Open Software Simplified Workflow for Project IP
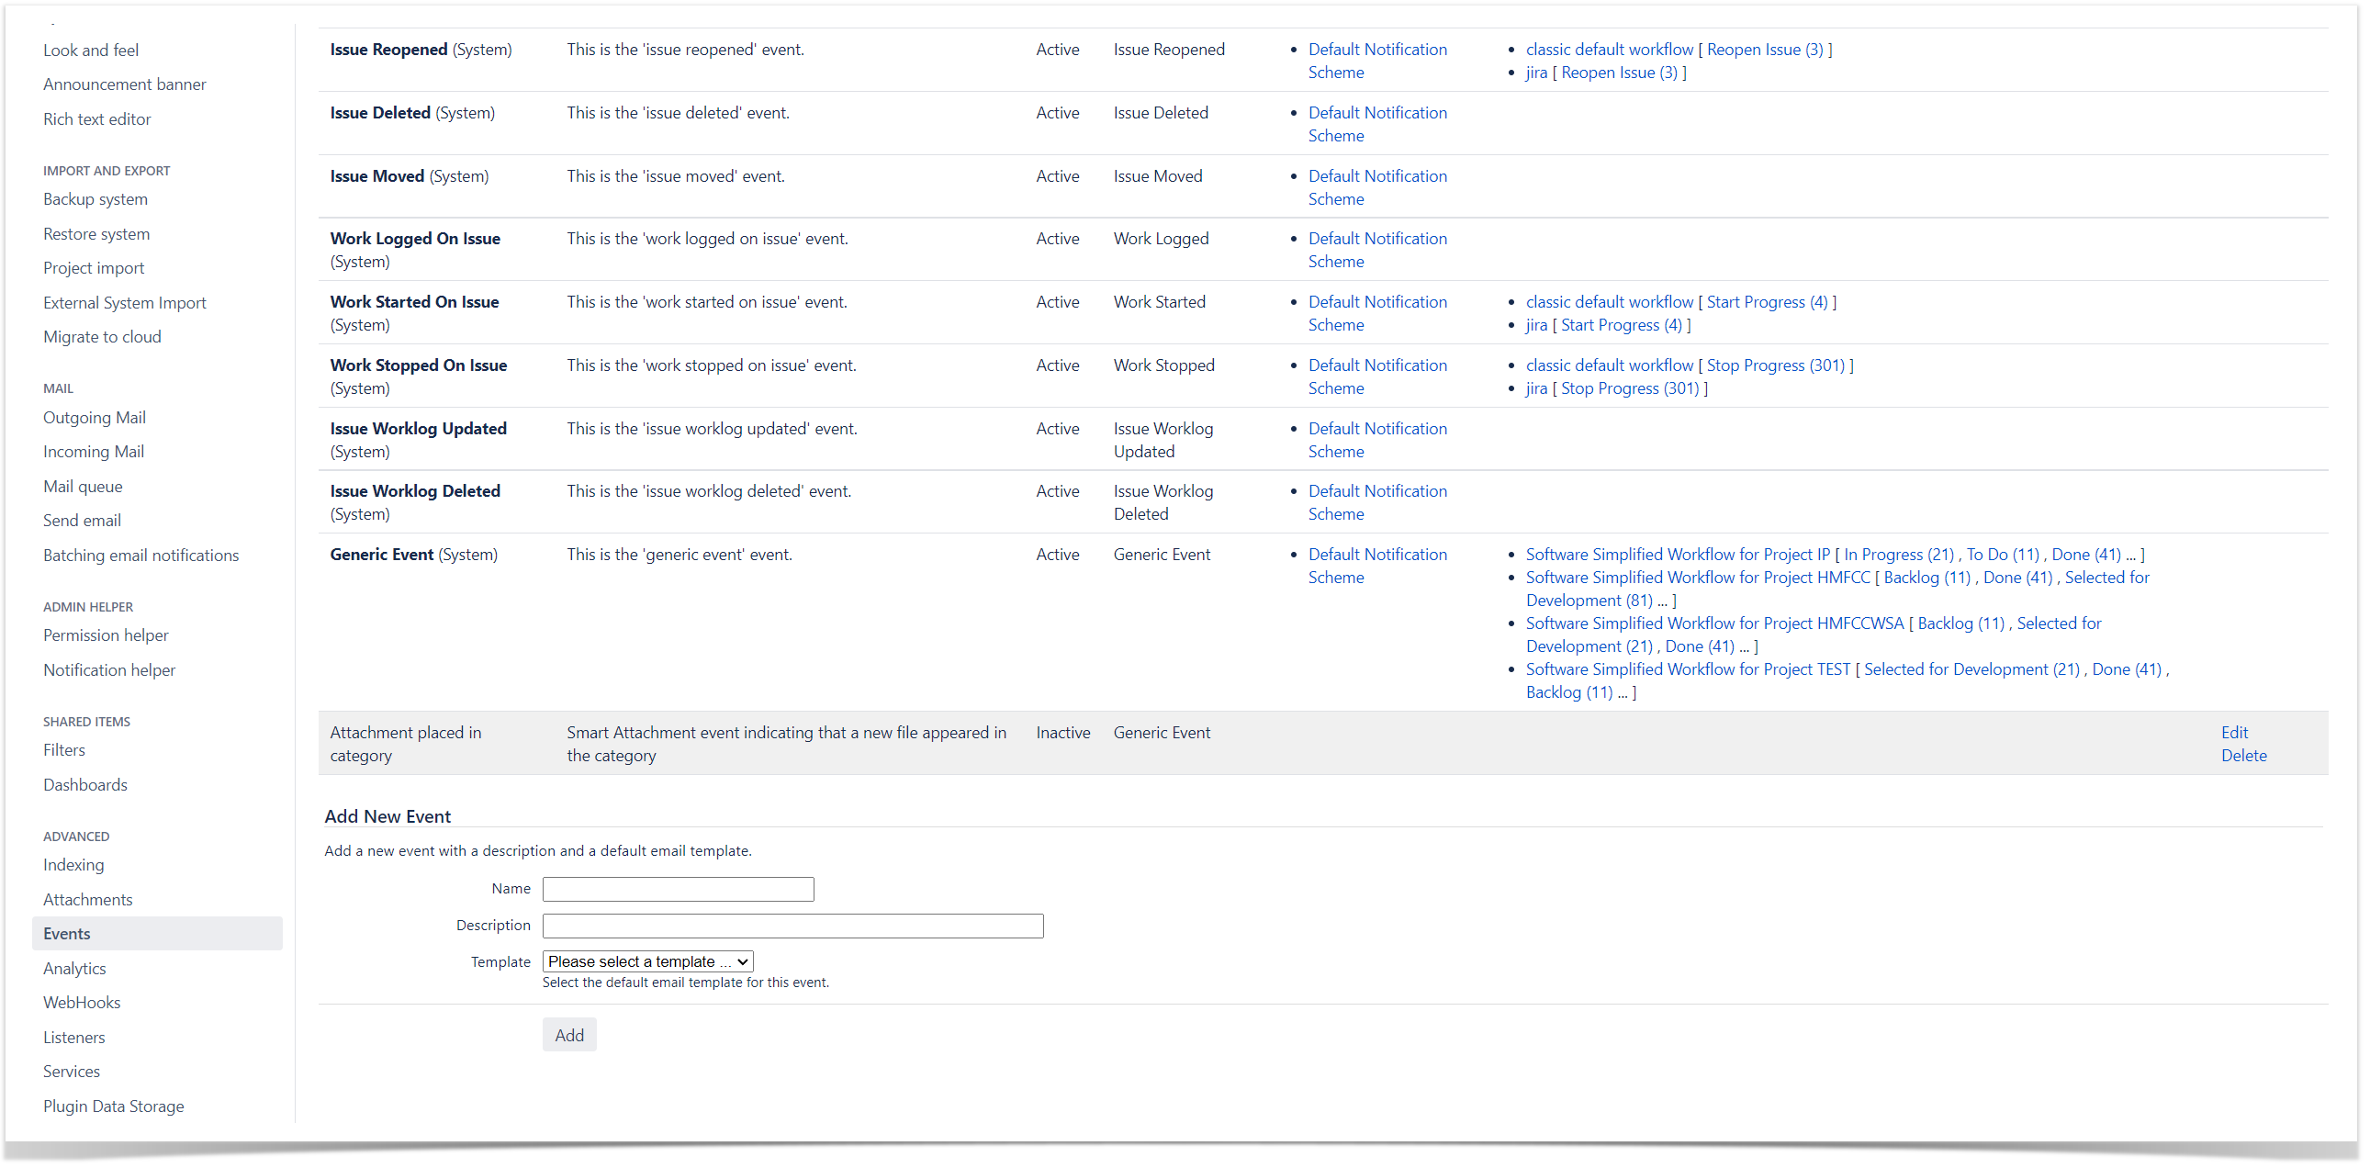The height and width of the screenshot is (1168, 2370). coord(1678,554)
